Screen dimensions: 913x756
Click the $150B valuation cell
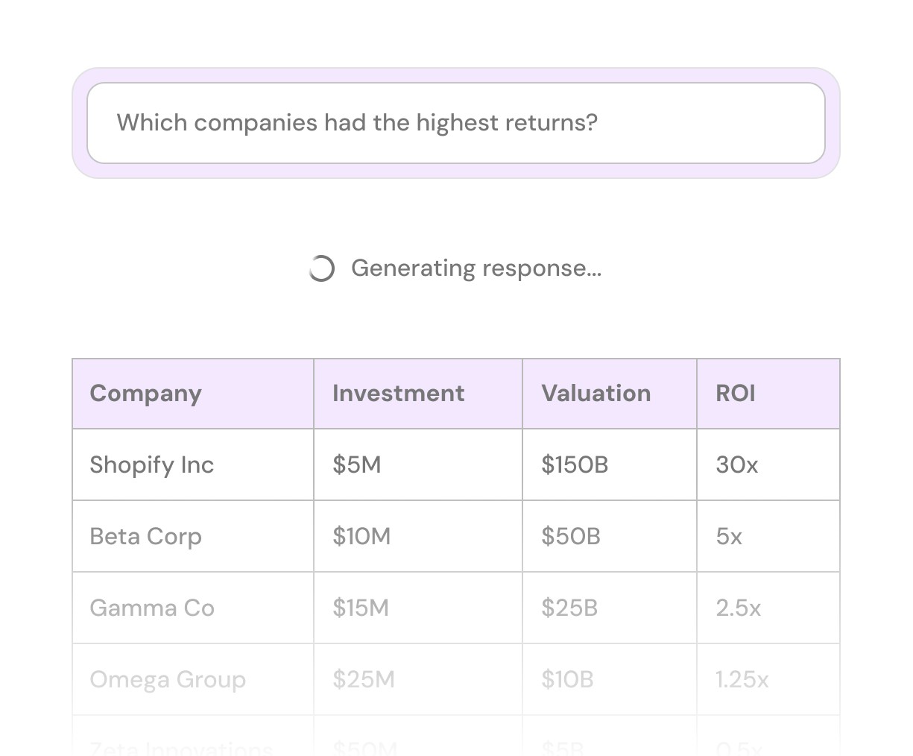click(x=610, y=464)
